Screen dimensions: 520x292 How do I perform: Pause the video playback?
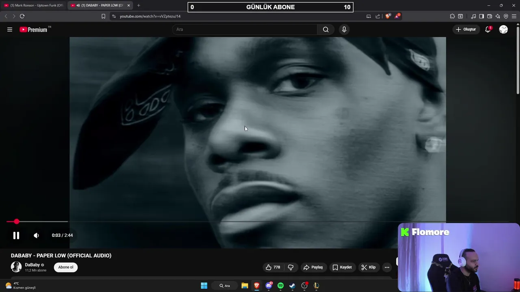(x=16, y=235)
